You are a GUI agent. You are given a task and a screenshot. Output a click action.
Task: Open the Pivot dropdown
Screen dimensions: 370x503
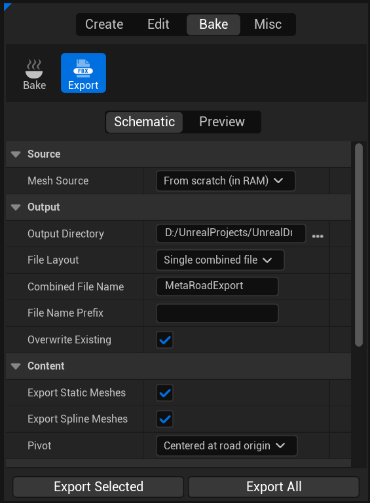pyautogui.click(x=227, y=446)
